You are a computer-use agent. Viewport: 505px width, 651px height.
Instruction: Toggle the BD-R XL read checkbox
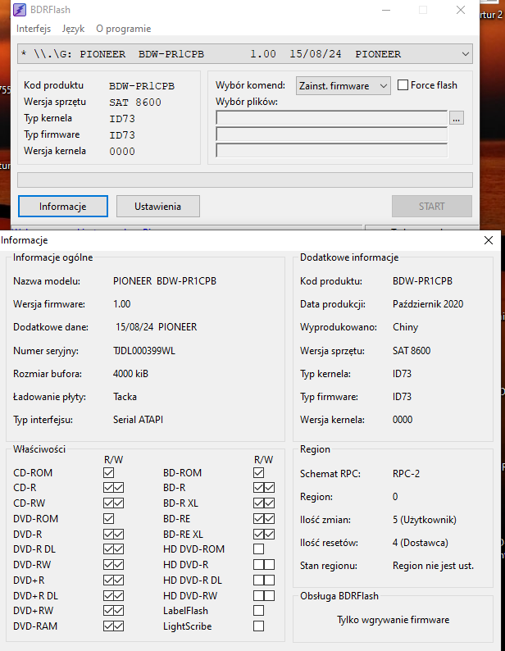(x=259, y=503)
